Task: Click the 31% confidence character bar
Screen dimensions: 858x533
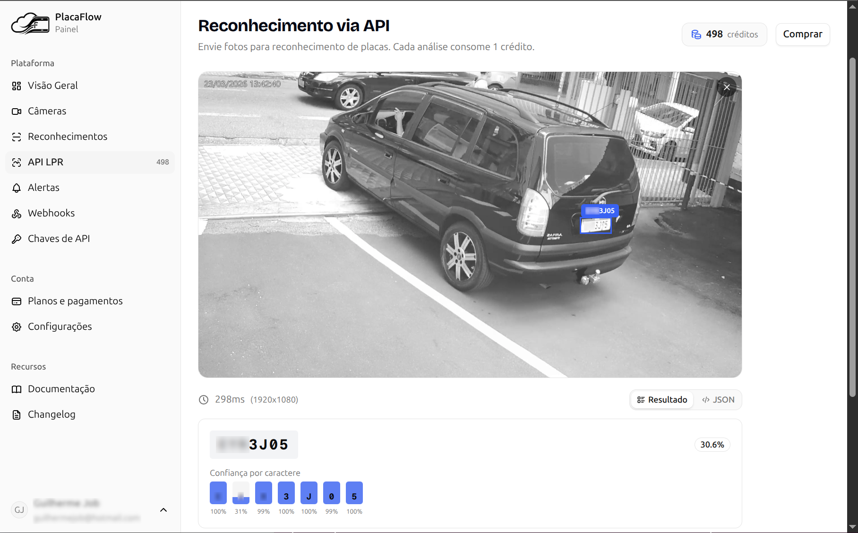Action: click(241, 493)
